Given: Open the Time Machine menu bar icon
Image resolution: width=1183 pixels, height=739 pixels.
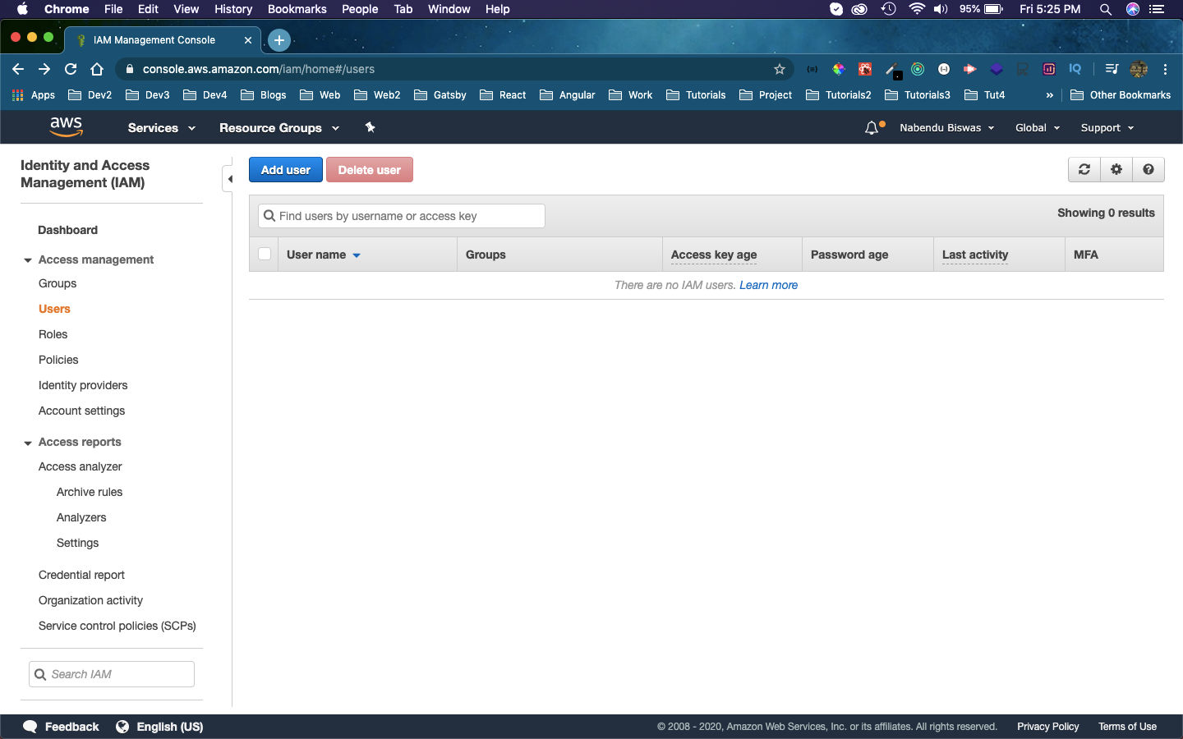Looking at the screenshot, I should [888, 9].
